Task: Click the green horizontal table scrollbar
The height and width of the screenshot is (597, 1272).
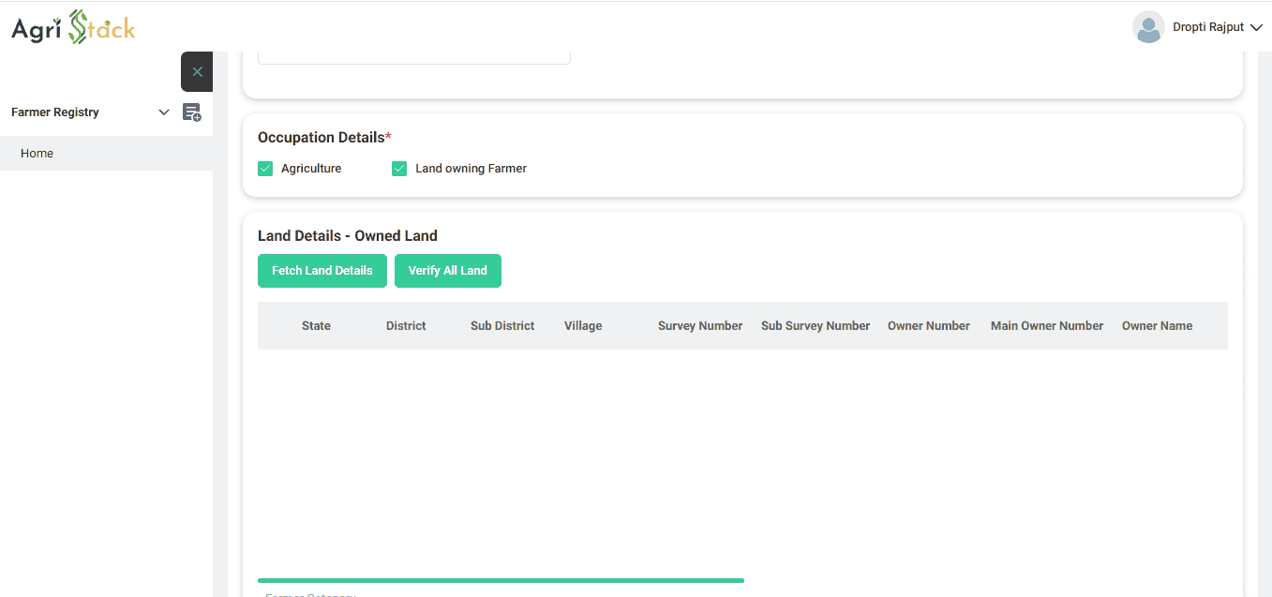Action: coord(501,580)
